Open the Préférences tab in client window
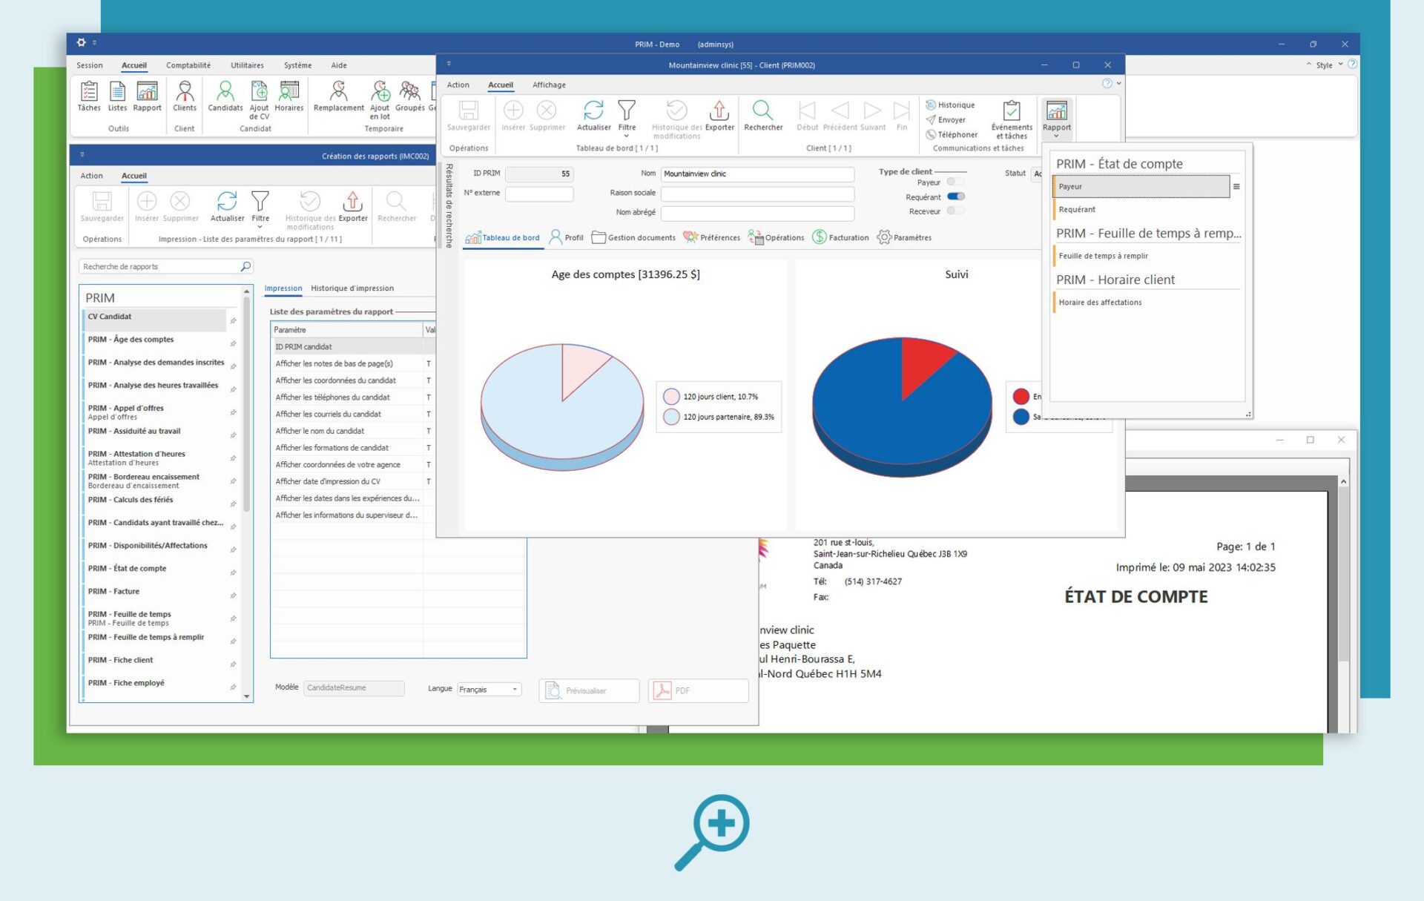1424x901 pixels. pos(711,237)
